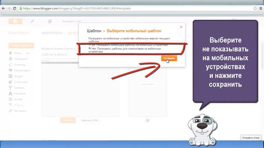Click 'Выберите мобильный шаблон' dialog title
The image size is (264, 148).
(x=134, y=31)
